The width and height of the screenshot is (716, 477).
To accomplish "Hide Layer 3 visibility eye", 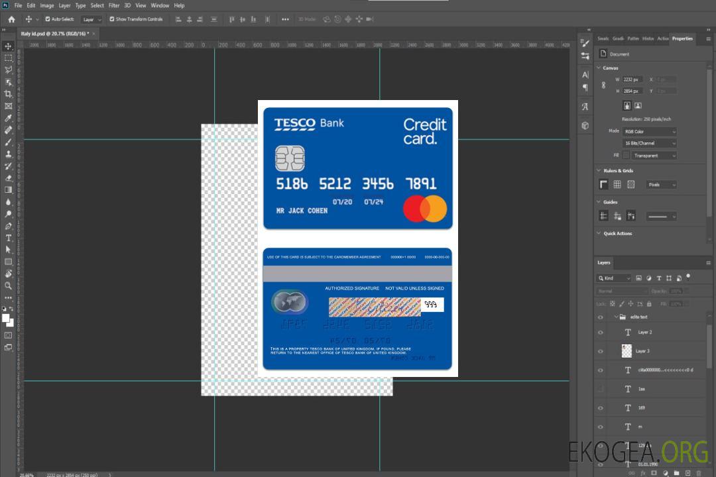I will pos(601,352).
